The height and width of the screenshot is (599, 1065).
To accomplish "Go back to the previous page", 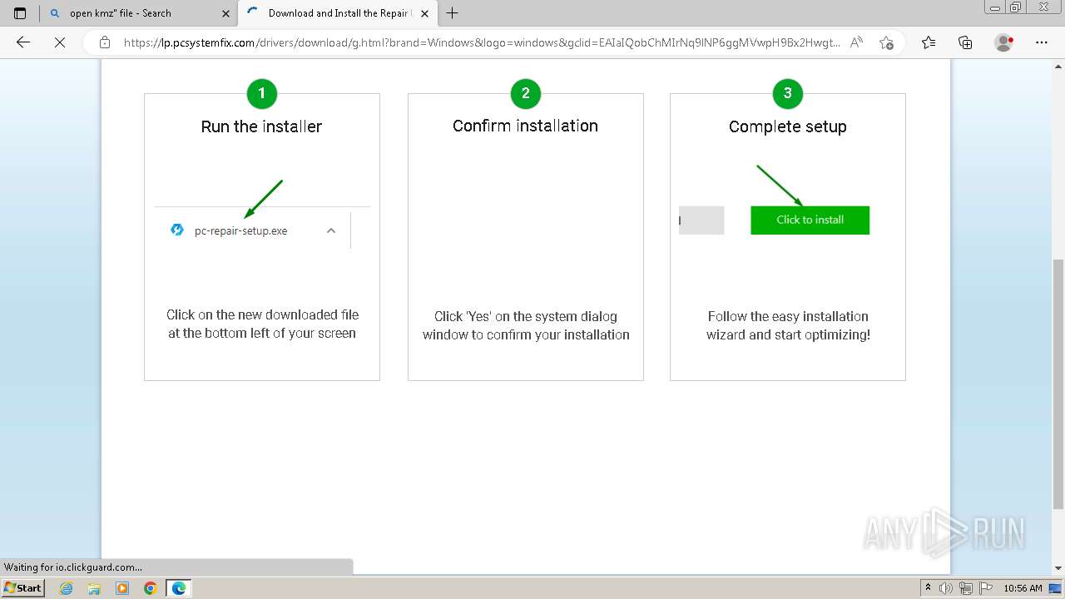I will click(23, 42).
